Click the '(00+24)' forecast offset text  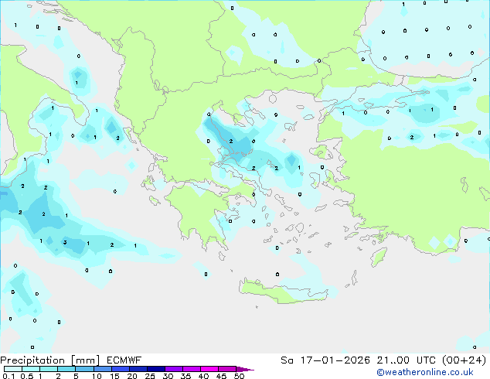pos(464,360)
